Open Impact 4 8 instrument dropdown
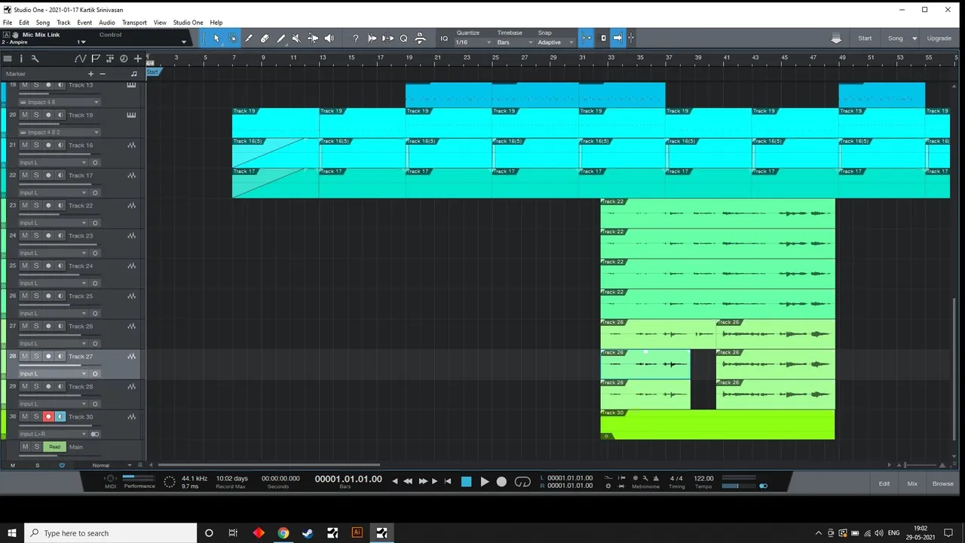 point(60,102)
